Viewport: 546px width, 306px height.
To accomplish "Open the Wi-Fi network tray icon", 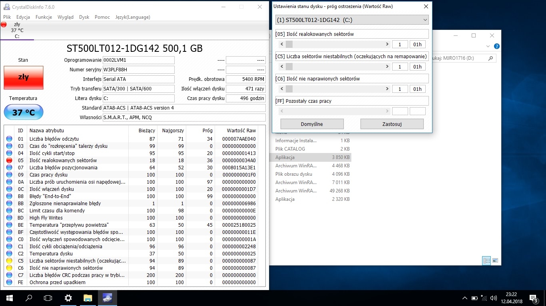I will coord(484,298).
